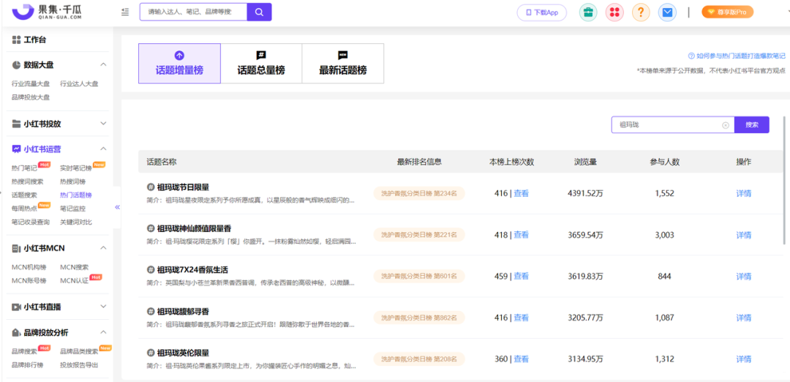Click the purple 搜索 button
790x382 pixels.
752,125
